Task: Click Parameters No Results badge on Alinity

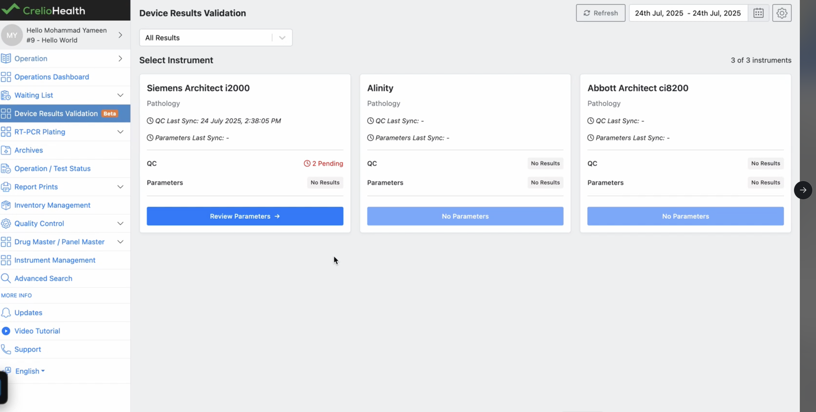Action: pos(545,183)
